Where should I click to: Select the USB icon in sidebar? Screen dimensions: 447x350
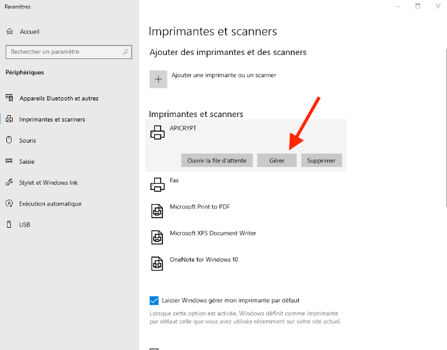pyautogui.click(x=9, y=225)
